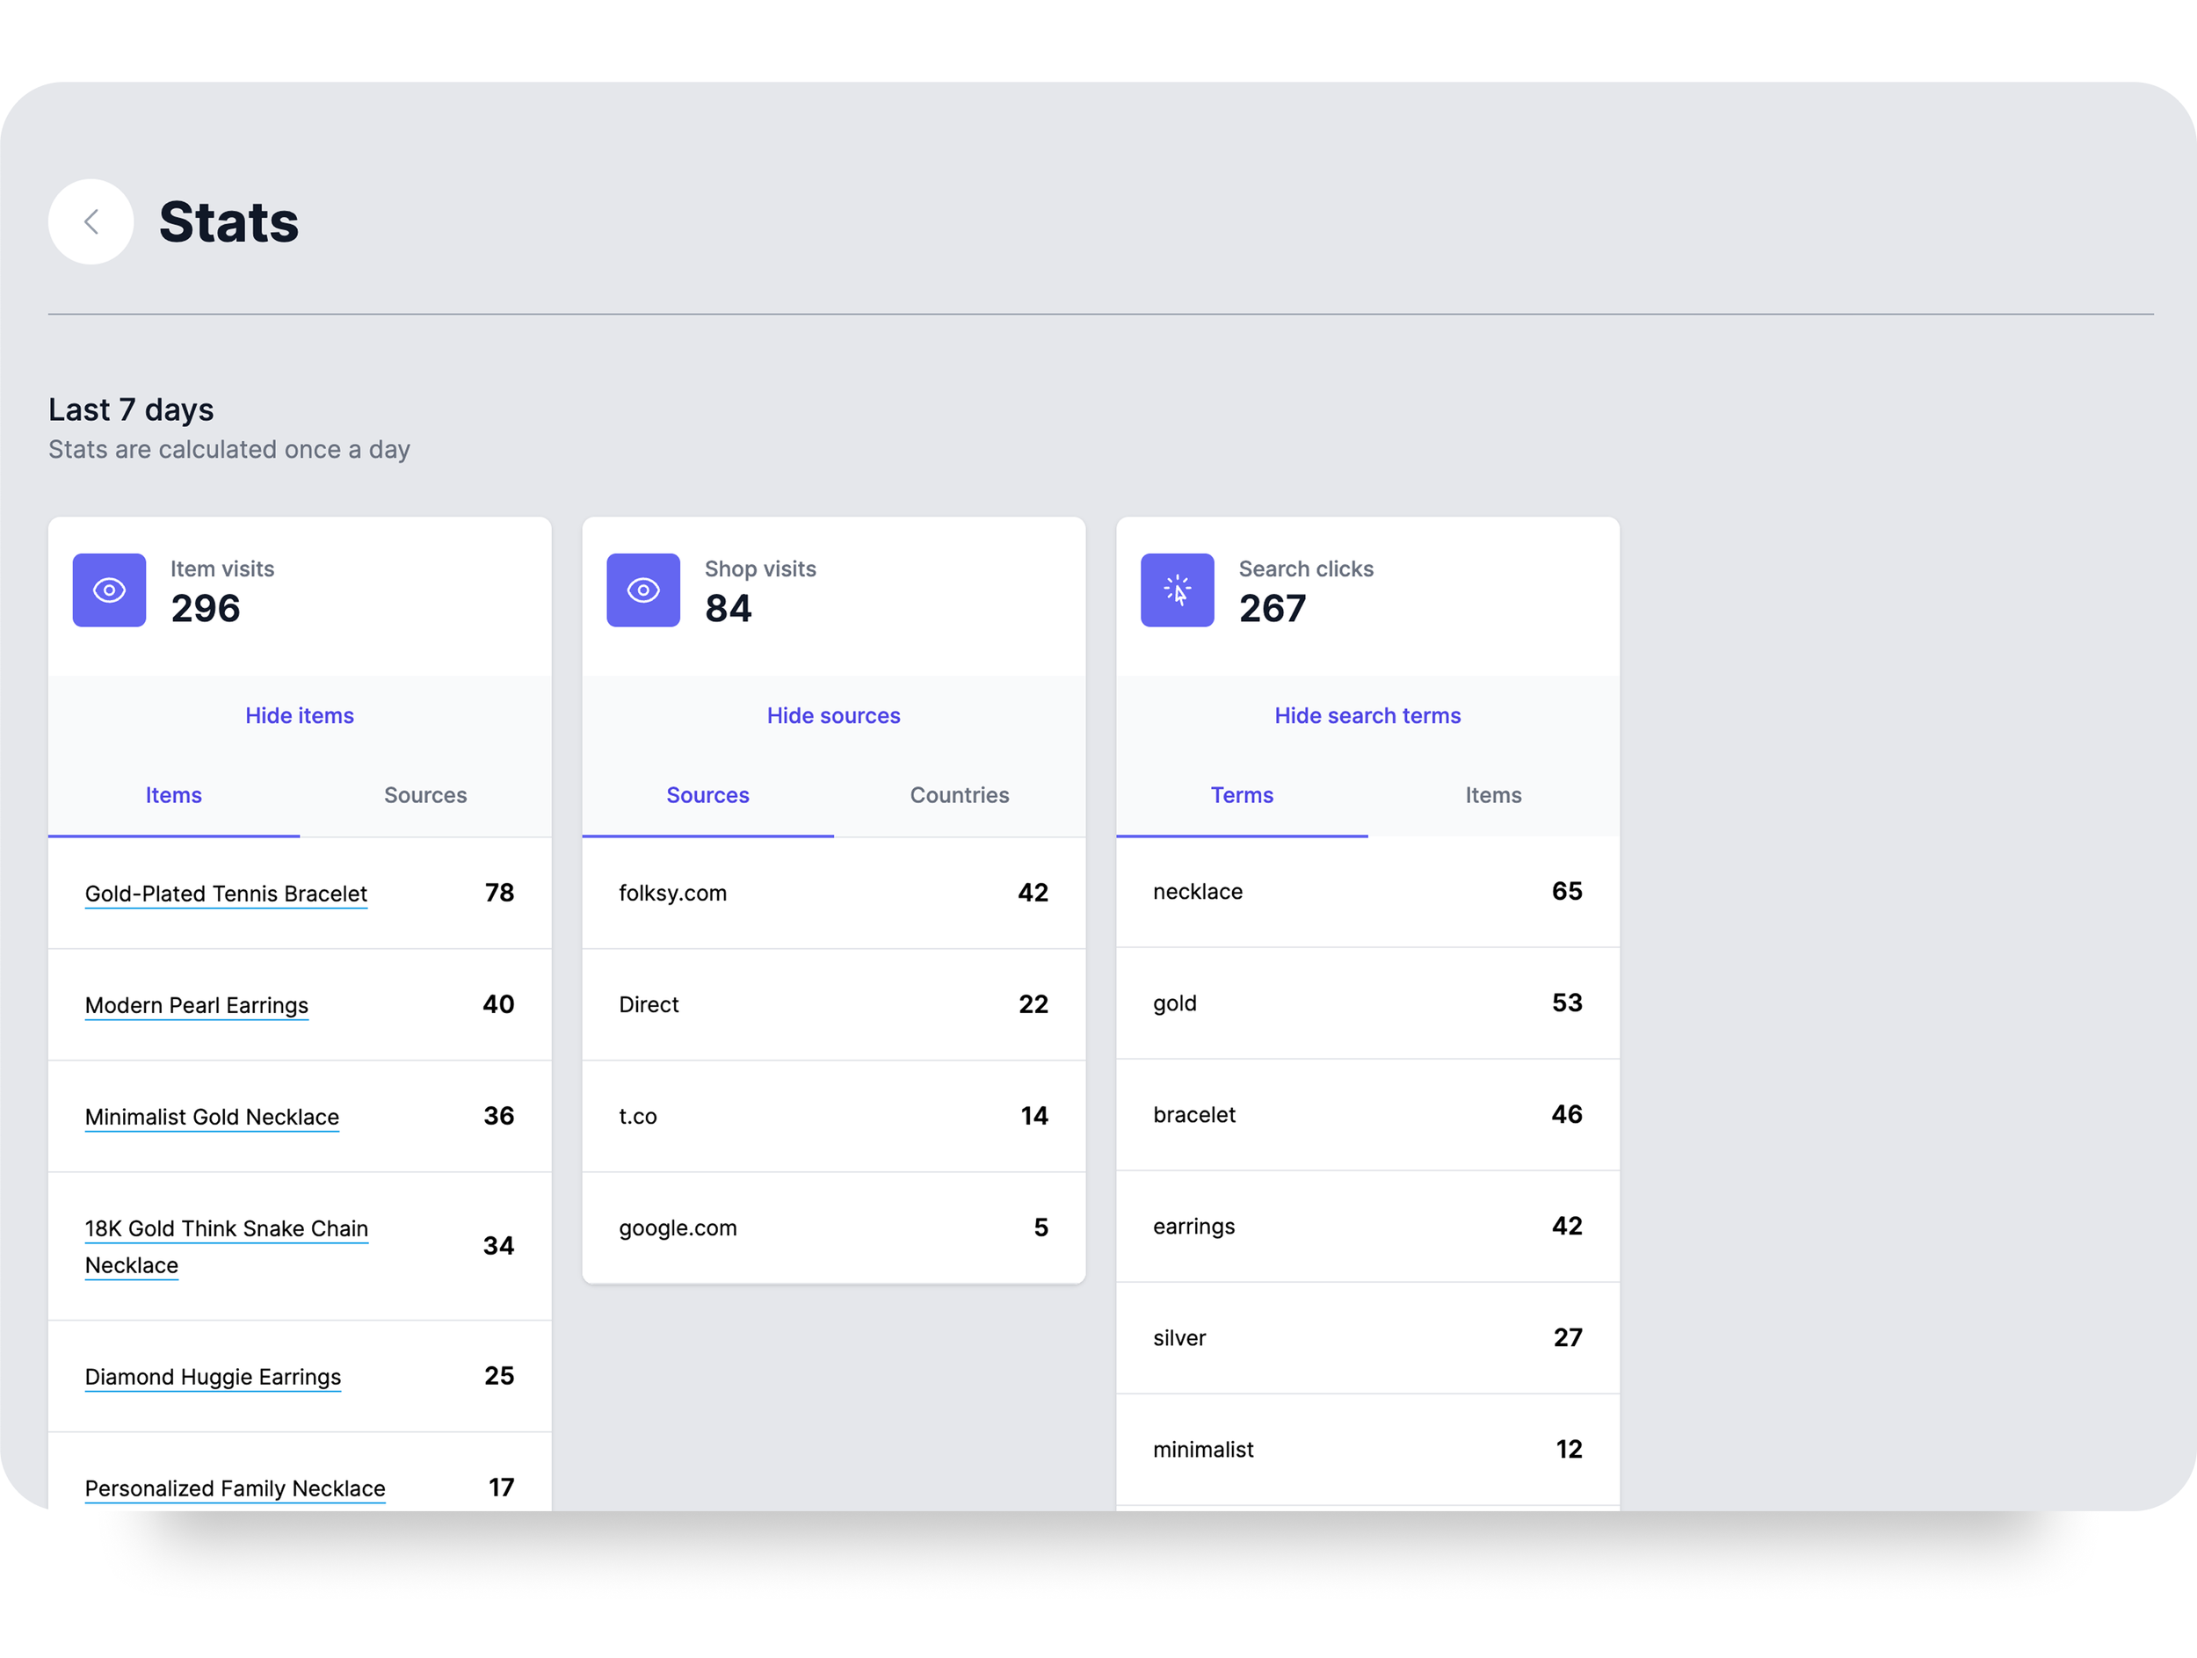This screenshot has width=2197, height=1658.
Task: Click Personalized Family Necklace link
Action: coord(235,1487)
